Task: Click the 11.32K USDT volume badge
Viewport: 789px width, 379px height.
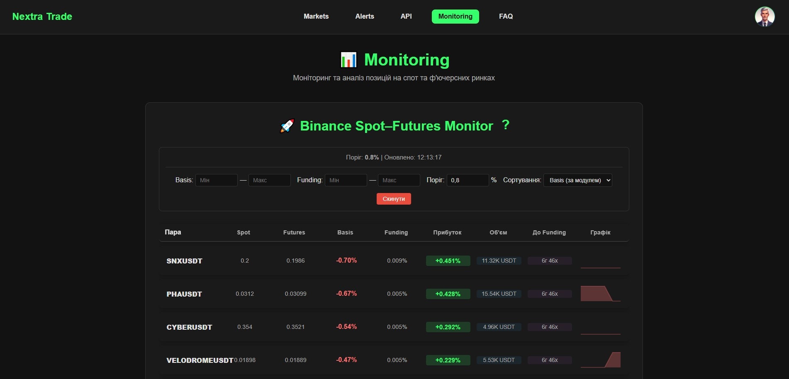Action: tap(499, 261)
